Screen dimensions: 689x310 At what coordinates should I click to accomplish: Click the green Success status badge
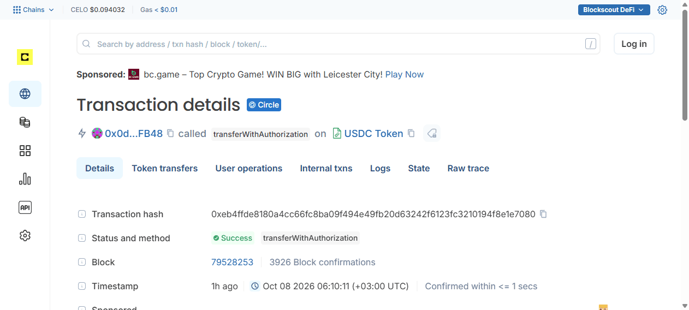click(x=233, y=238)
